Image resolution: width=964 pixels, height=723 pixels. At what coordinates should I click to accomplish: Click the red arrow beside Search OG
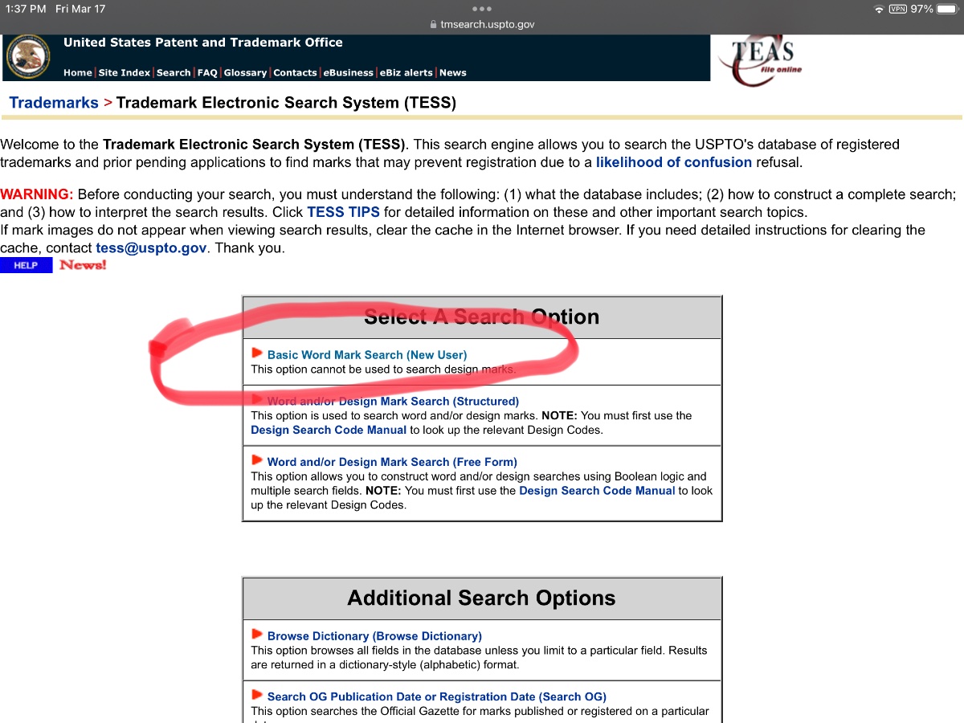coord(257,695)
